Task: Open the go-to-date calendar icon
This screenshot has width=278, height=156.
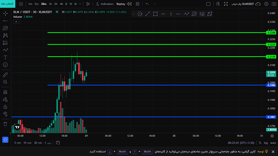Action: point(58,143)
